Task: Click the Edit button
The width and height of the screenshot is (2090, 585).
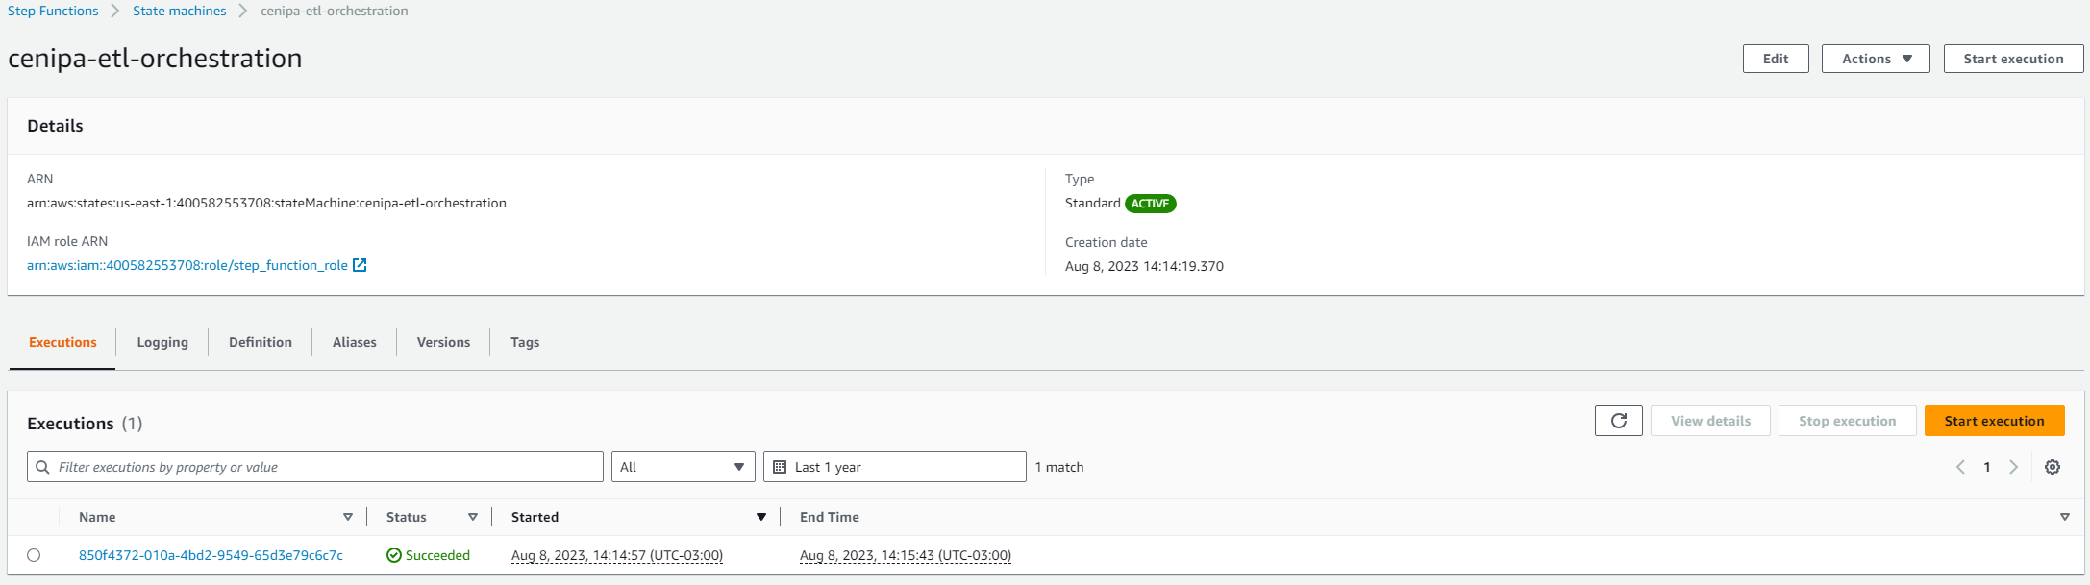Action: point(1776,59)
